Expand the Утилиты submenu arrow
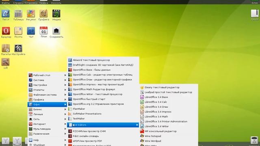The height and width of the screenshot is (146, 260). (x=65, y=90)
